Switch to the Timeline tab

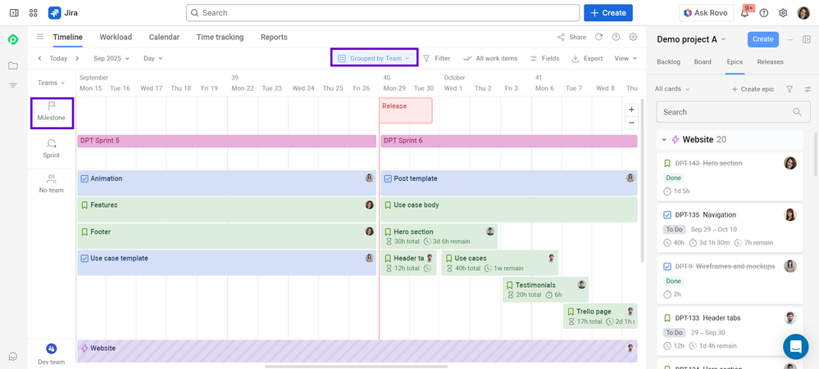pyautogui.click(x=67, y=37)
